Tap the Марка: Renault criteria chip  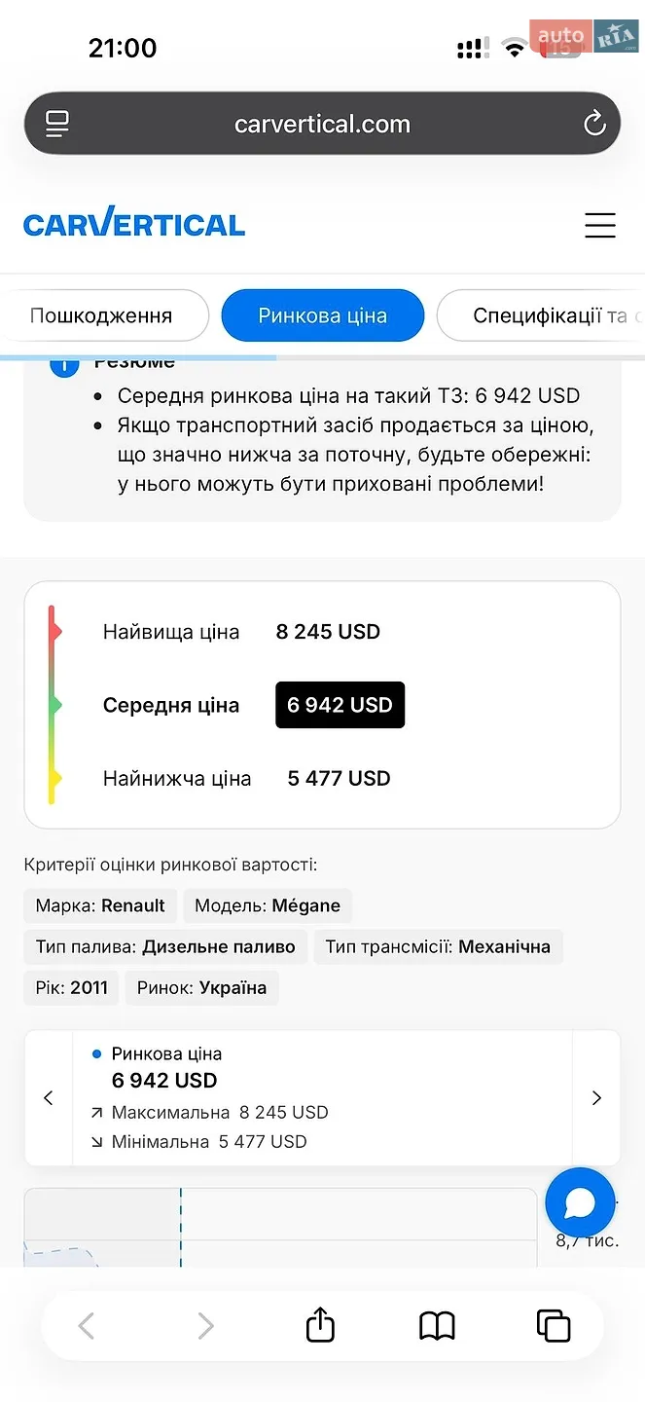100,905
